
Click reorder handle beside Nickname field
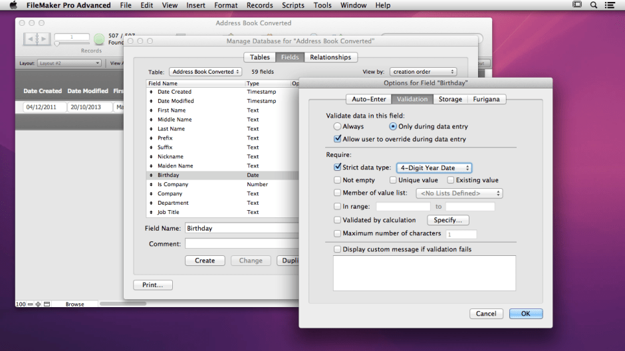(151, 157)
